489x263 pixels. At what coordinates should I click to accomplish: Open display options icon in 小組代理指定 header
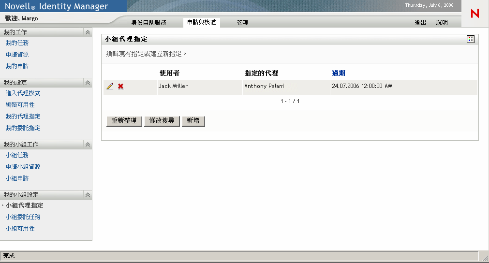click(470, 39)
